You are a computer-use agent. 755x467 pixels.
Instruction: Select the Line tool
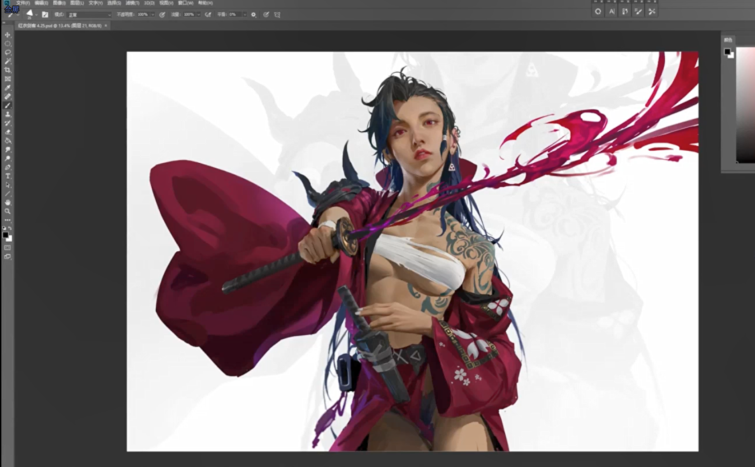click(8, 194)
